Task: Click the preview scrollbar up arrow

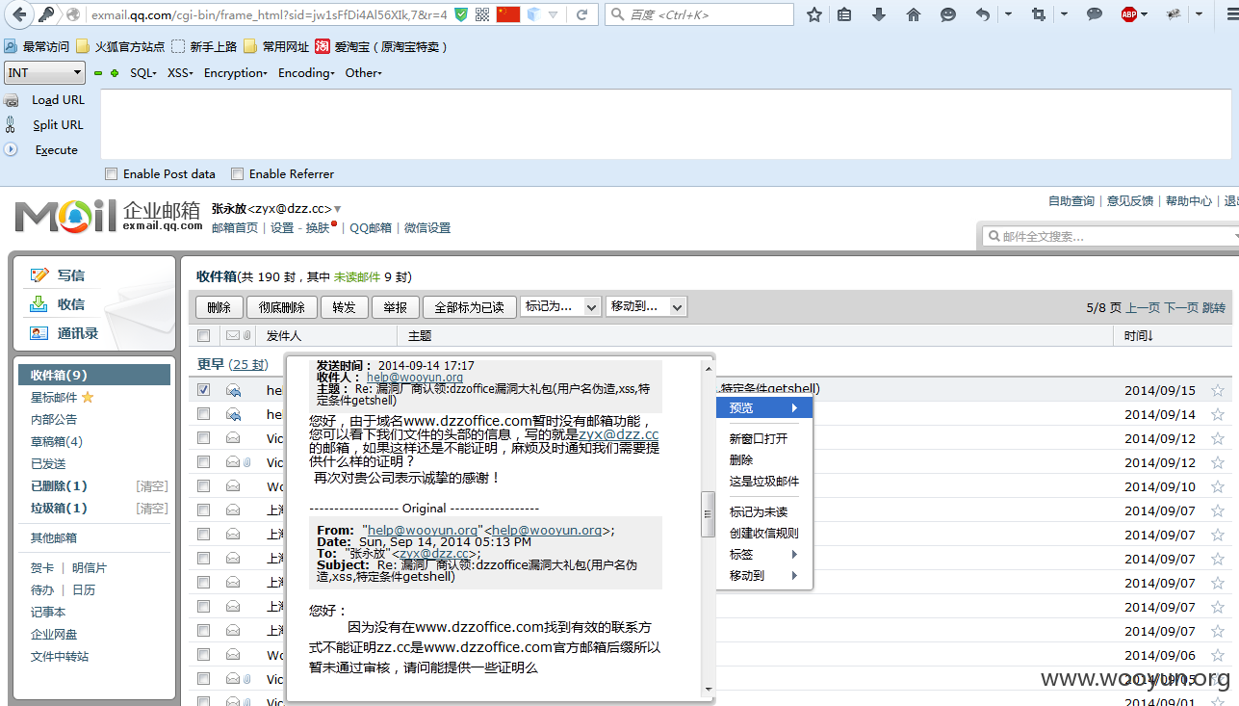Action: pyautogui.click(x=708, y=367)
